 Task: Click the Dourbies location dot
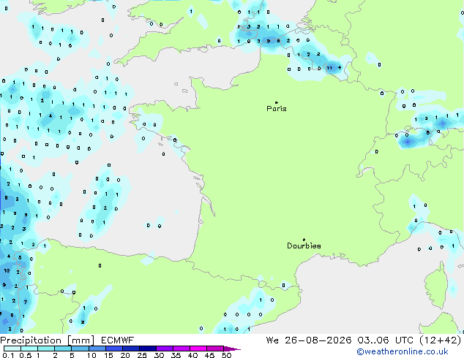(304, 240)
